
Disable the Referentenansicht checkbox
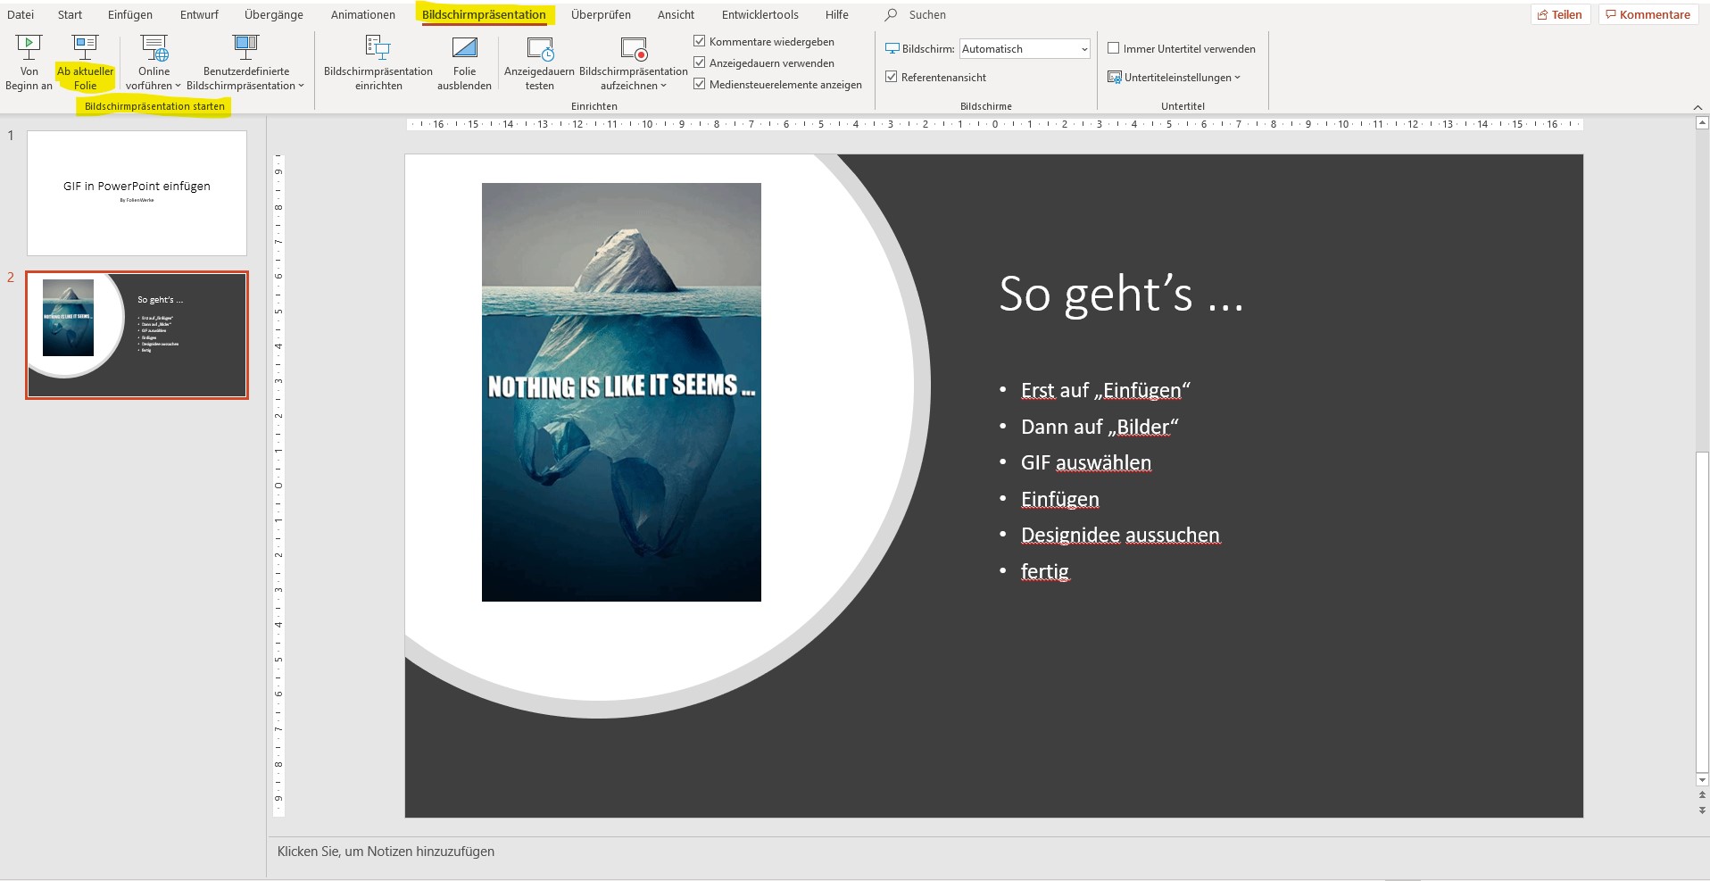[x=891, y=77]
